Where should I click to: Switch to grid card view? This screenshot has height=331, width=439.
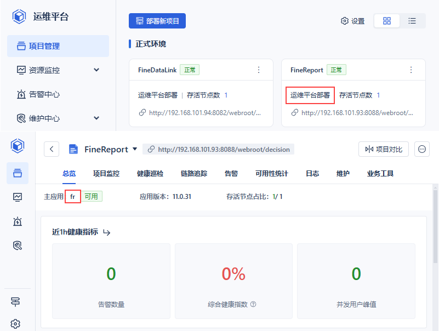pos(386,21)
